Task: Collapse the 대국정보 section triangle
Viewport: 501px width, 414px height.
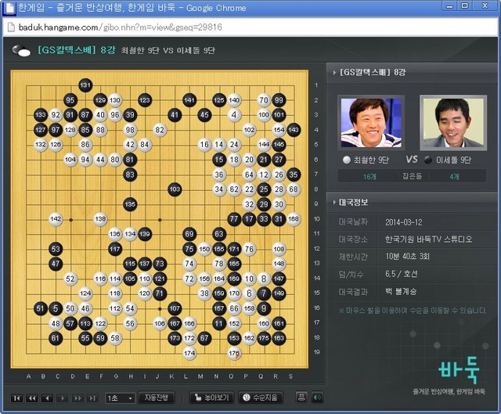Action: 334,202
